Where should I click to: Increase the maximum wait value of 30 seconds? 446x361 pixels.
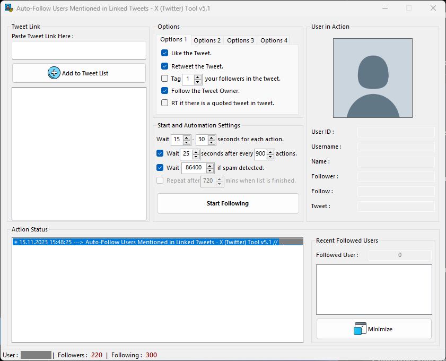(x=212, y=137)
